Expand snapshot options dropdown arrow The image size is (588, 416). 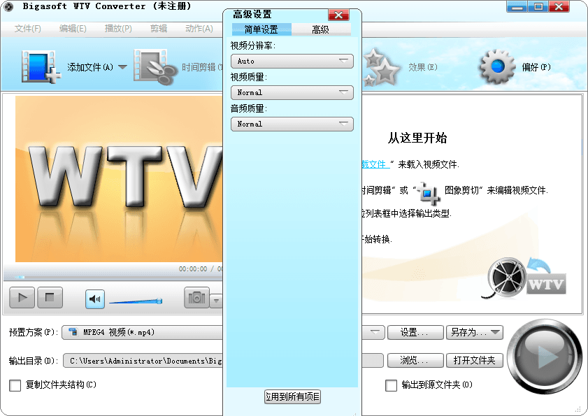[216, 301]
